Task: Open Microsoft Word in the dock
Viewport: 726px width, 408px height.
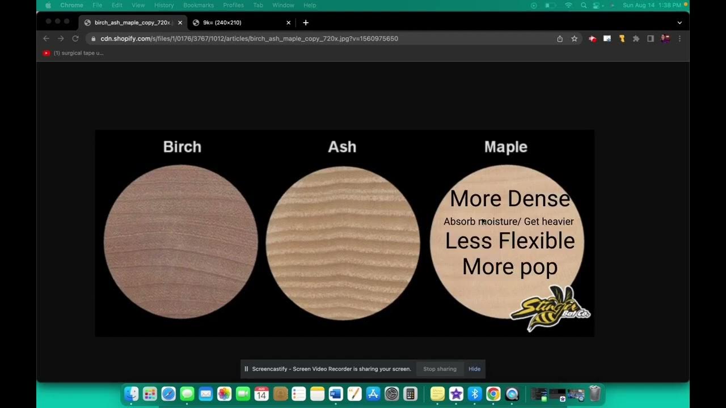Action: [336, 394]
